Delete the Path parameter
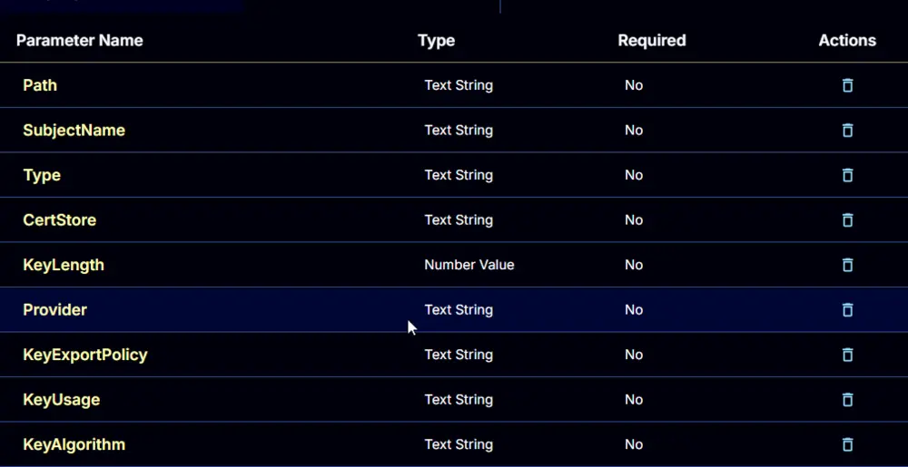908x467 pixels. click(847, 85)
